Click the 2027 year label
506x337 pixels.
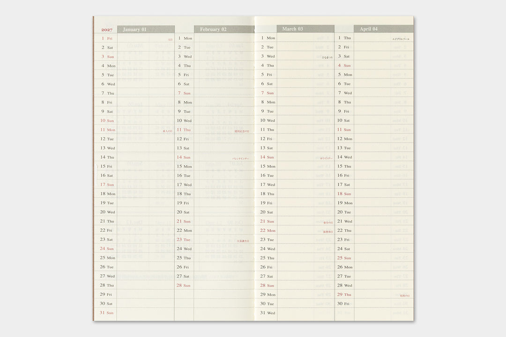tap(107, 29)
